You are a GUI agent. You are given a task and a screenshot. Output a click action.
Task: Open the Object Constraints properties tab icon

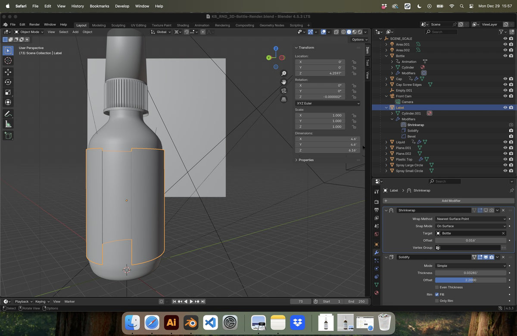(x=377, y=276)
